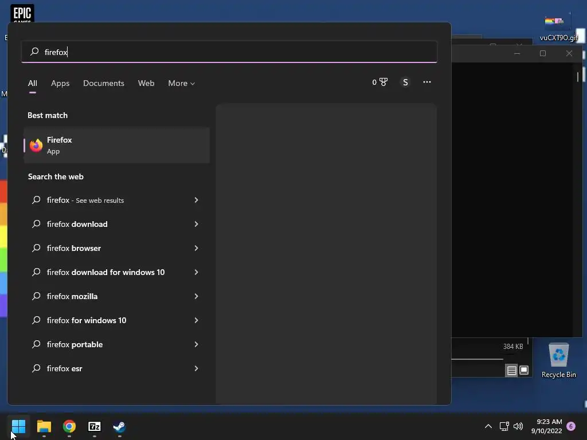Select the Recycle Bin desktop icon
Screen dimensions: 587x440
[558, 360]
